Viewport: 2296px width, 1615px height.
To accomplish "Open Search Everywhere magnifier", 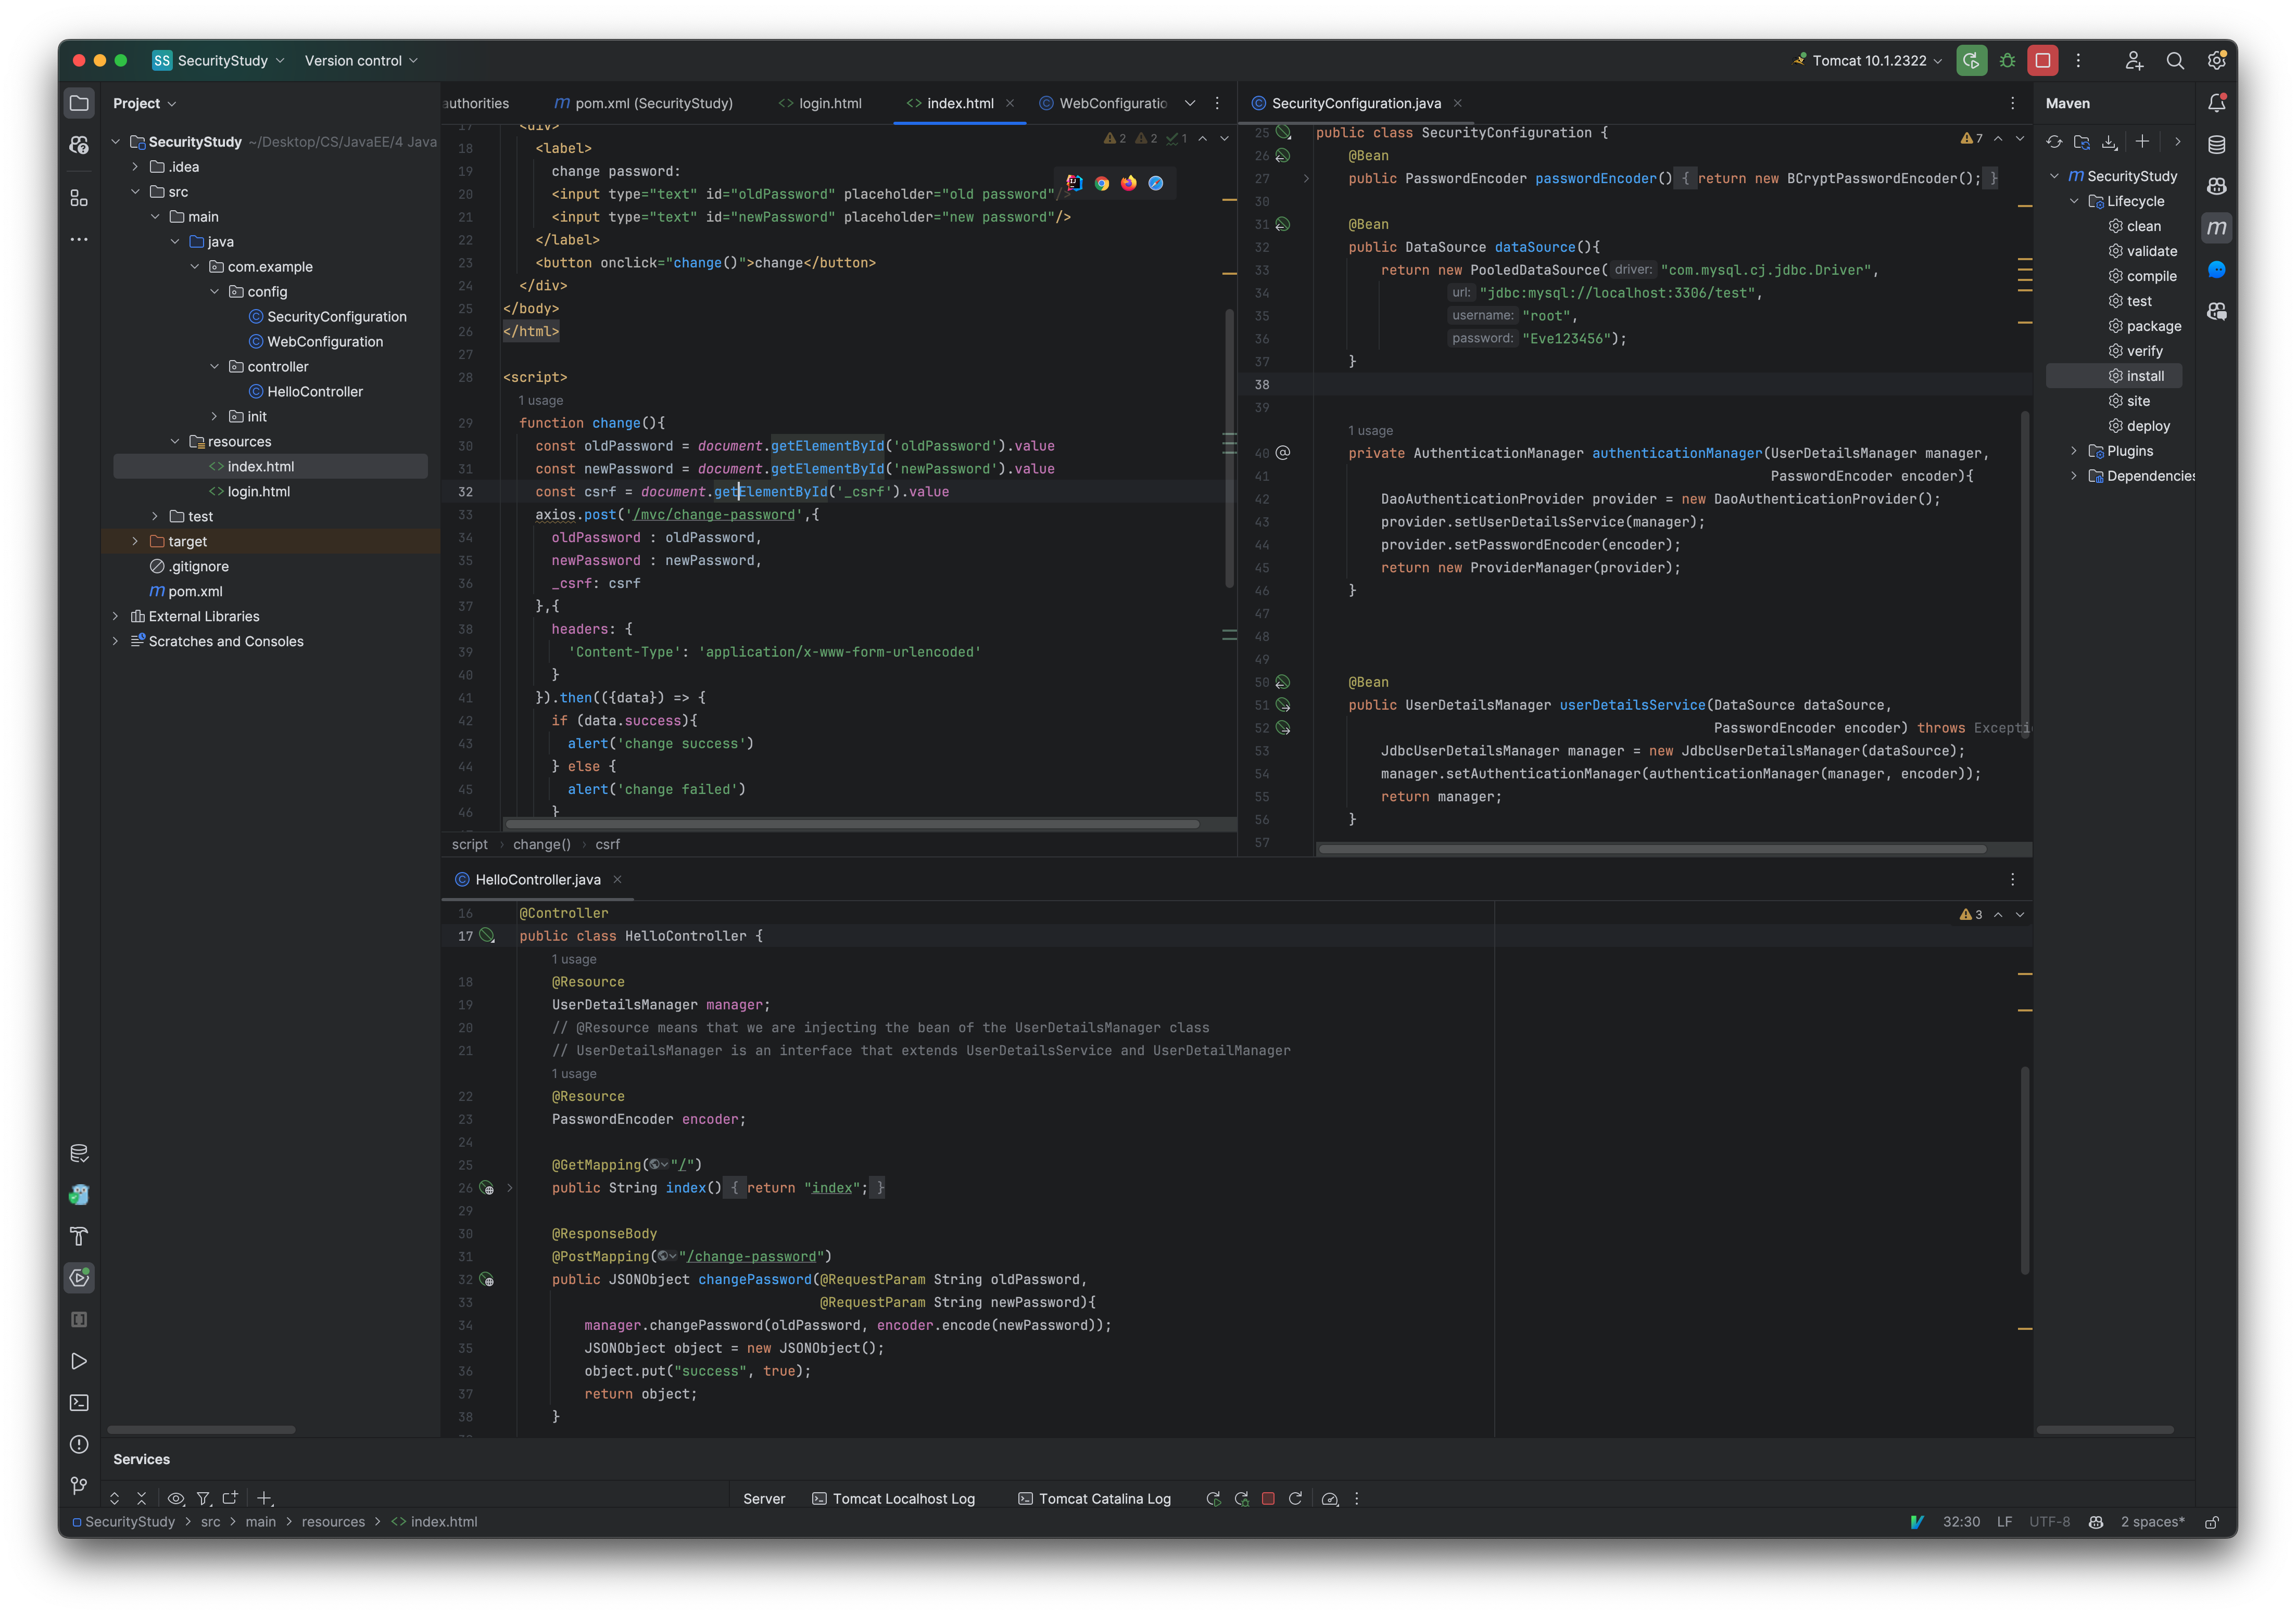I will coord(2174,61).
